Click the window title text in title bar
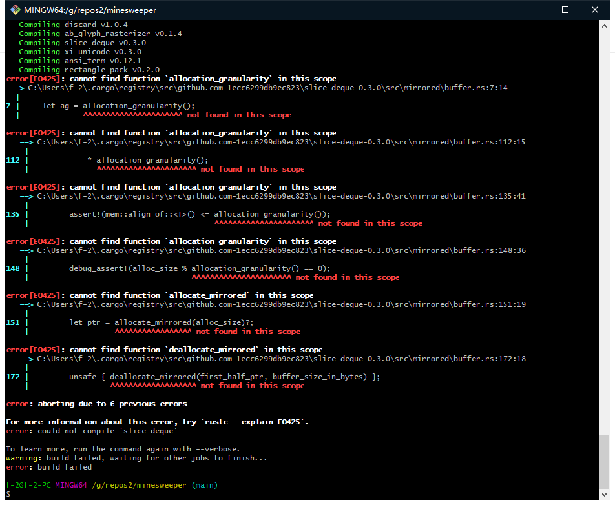This screenshot has height=505, width=615. pos(89,10)
